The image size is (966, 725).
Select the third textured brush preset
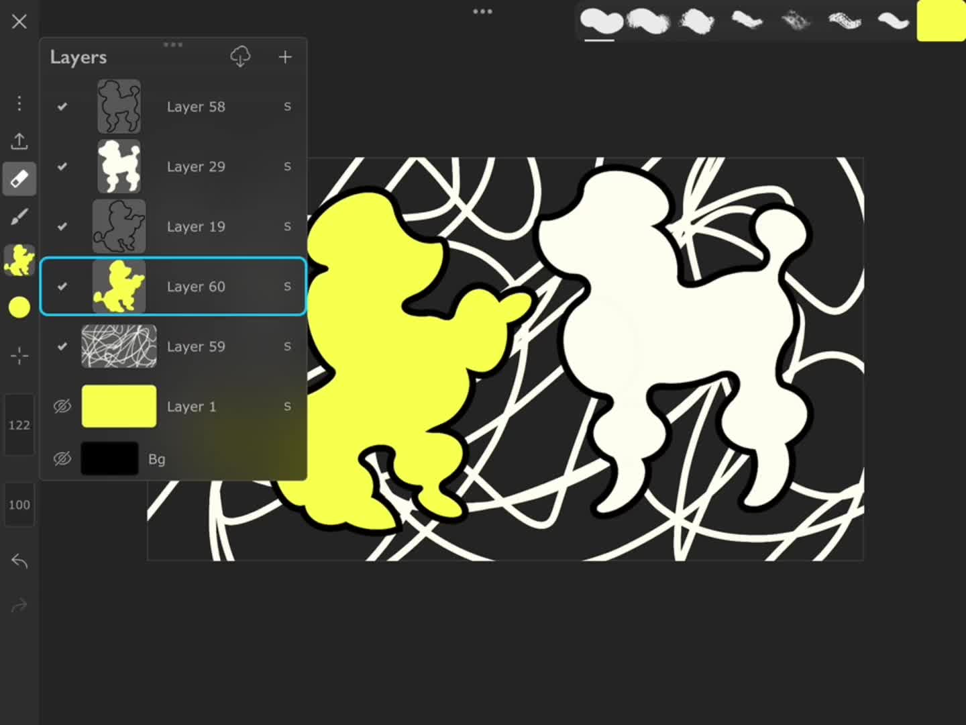(x=698, y=21)
